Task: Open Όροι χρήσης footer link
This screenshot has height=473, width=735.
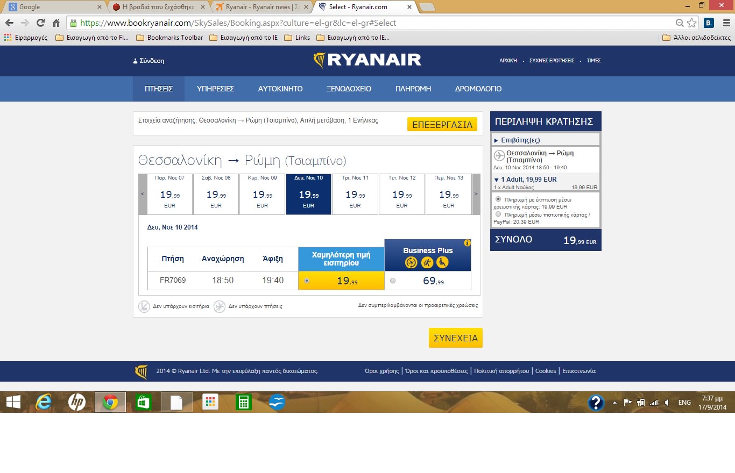Action: coord(381,371)
